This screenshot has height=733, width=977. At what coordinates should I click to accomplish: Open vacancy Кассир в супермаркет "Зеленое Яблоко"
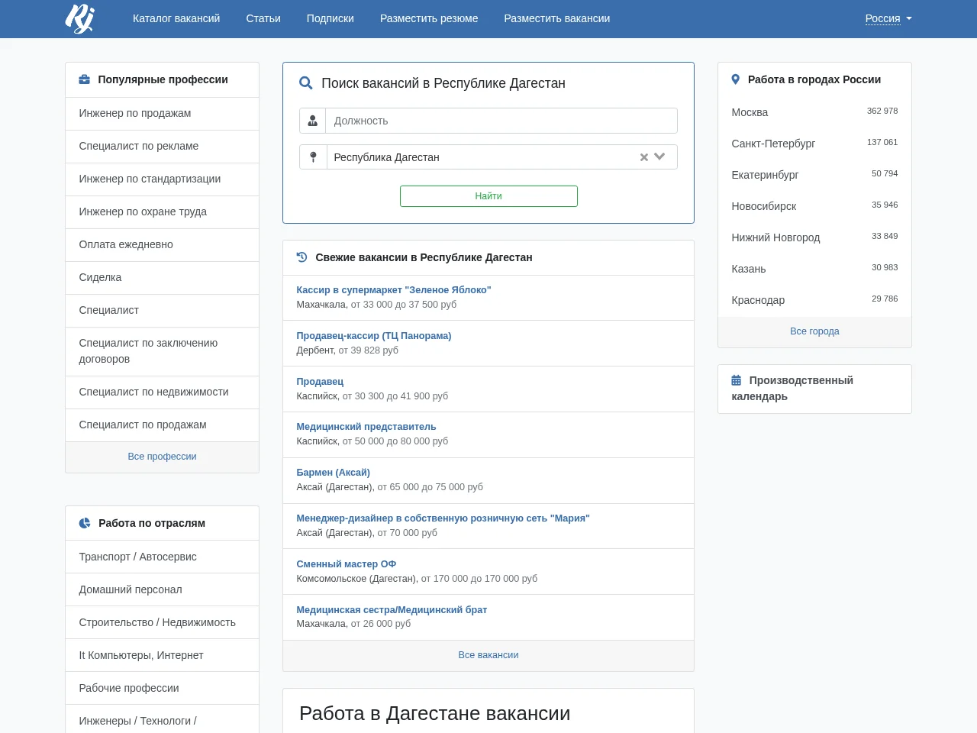point(394,290)
